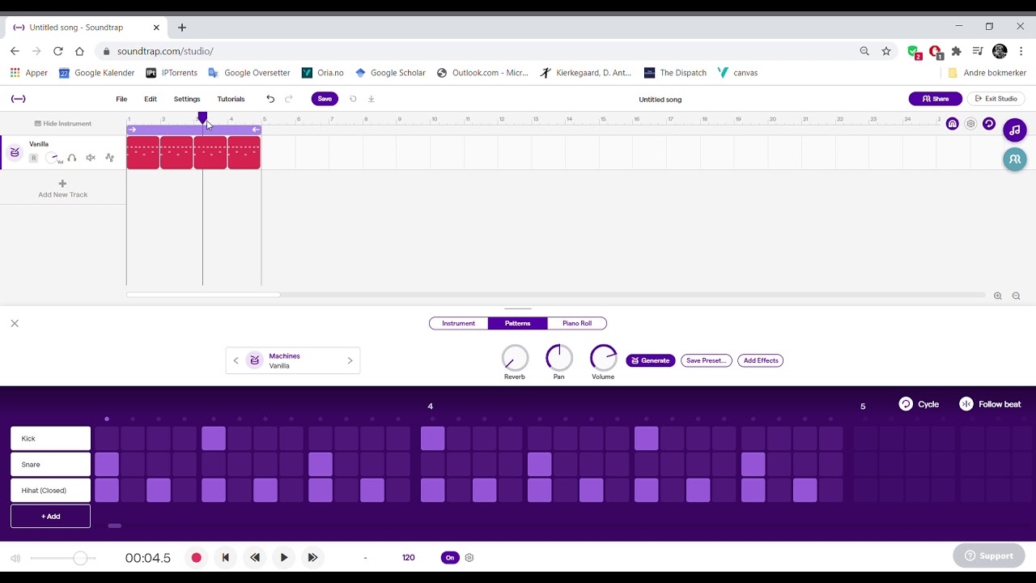The height and width of the screenshot is (583, 1036).
Task: Select the next instrument preset
Action: click(x=350, y=360)
